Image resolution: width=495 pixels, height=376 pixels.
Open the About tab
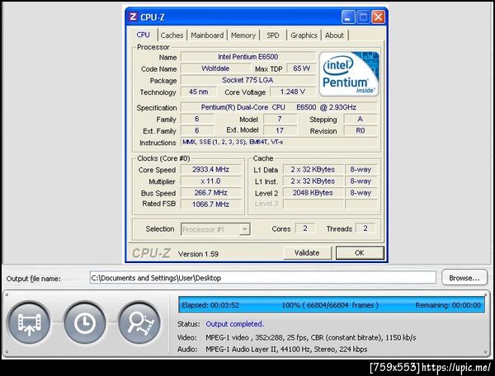pyautogui.click(x=334, y=35)
